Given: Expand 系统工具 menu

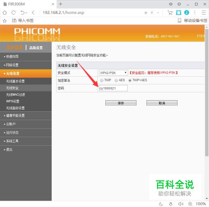Looking at the screenshot, I should click(x=26, y=141).
